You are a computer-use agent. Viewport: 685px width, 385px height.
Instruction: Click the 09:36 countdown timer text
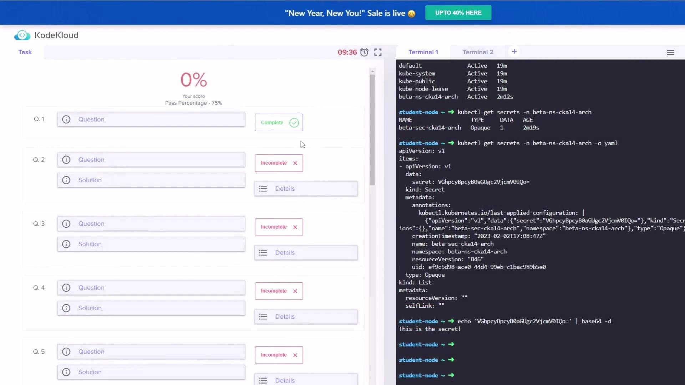click(347, 52)
